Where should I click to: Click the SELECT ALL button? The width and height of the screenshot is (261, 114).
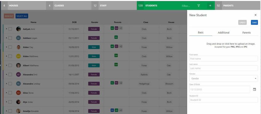(x=22, y=16)
